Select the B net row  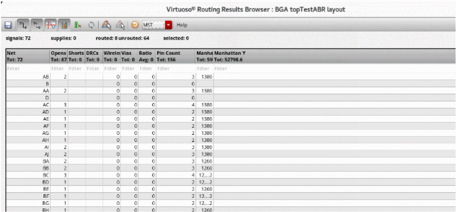tap(231, 84)
